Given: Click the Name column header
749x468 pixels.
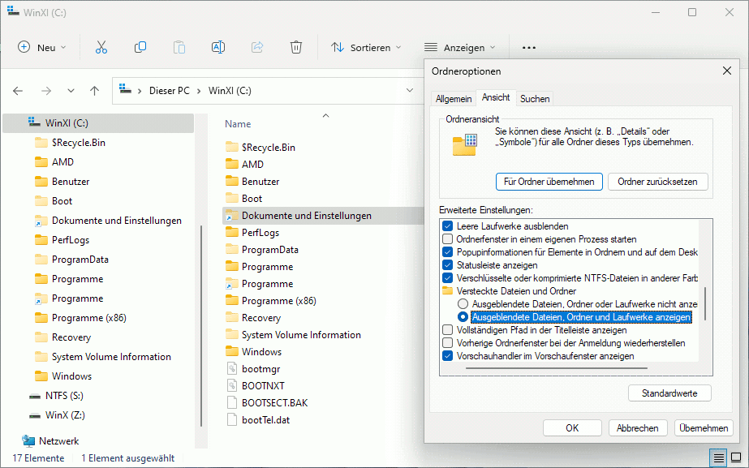Looking at the screenshot, I should tap(238, 123).
